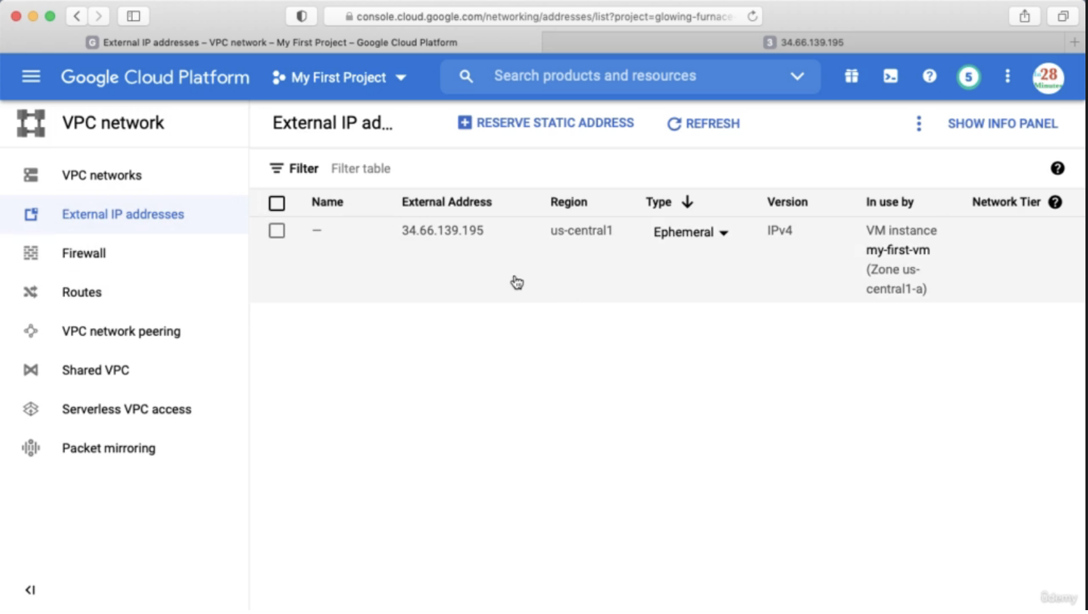The height and width of the screenshot is (614, 1088).
Task: Open the help question mark in header
Action: [930, 77]
